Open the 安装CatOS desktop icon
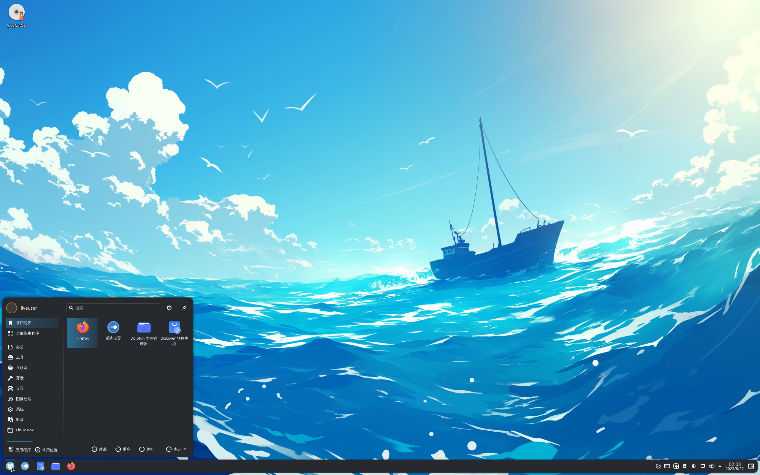Image resolution: width=760 pixels, height=475 pixels. pyautogui.click(x=16, y=16)
